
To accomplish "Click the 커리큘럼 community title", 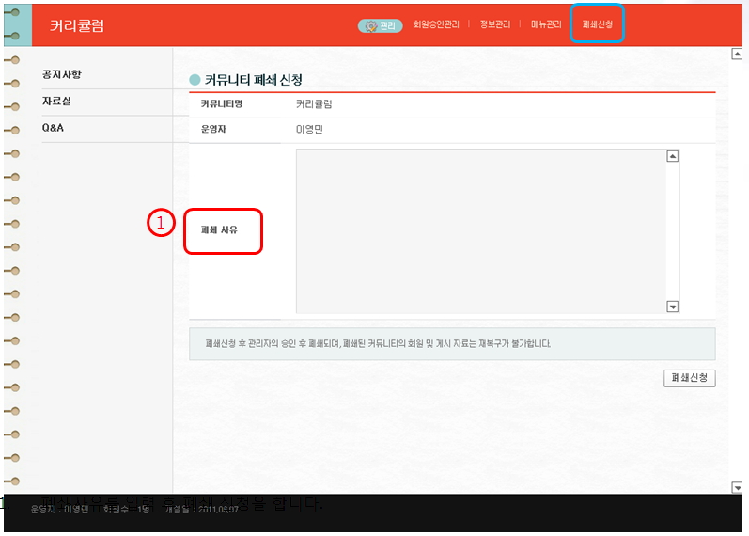I will coord(76,25).
